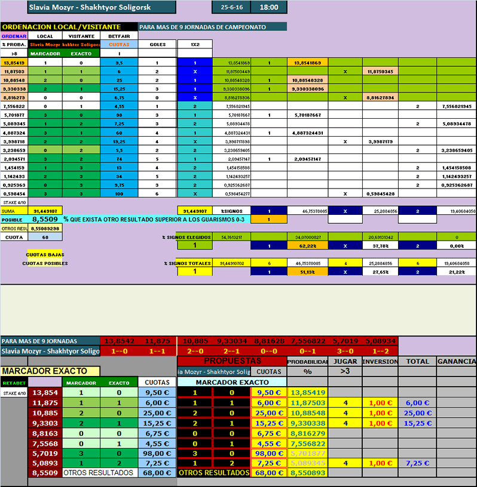Screen dimensions: 477x487
Task: Click the 25,00 € cell in the TOTAL column
Action: pyautogui.click(x=418, y=413)
